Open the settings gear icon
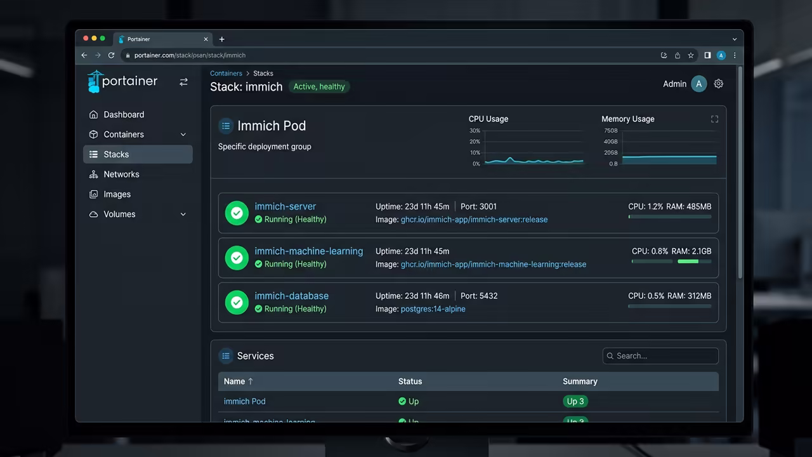This screenshot has width=812, height=457. 718,84
